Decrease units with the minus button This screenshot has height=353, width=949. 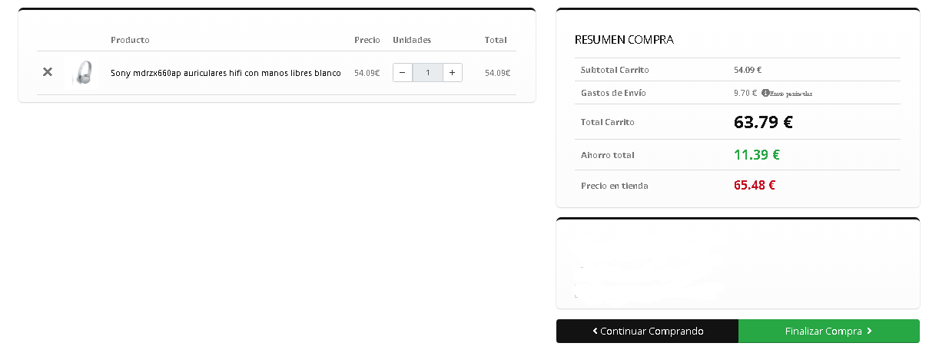pos(403,73)
